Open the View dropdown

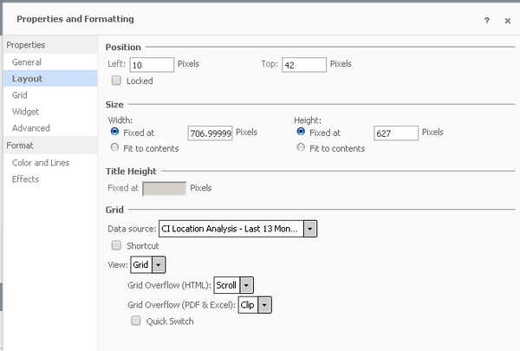(x=159, y=265)
